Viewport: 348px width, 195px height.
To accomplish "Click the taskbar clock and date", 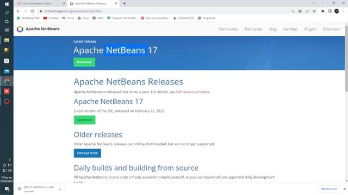I will click(x=7, y=179).
